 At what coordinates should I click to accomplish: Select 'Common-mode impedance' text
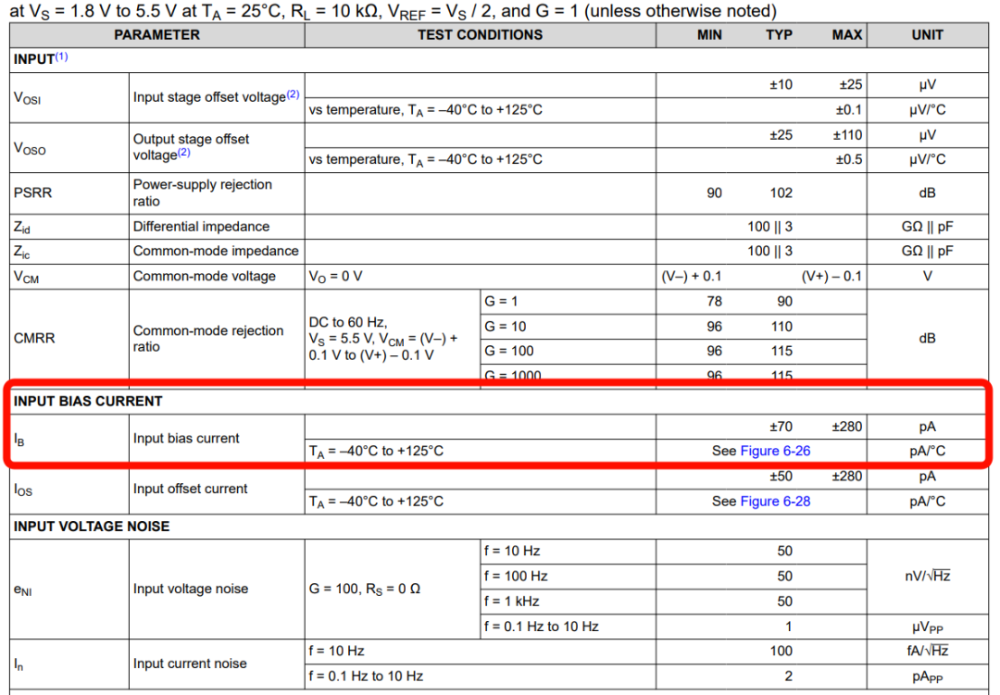tap(216, 251)
